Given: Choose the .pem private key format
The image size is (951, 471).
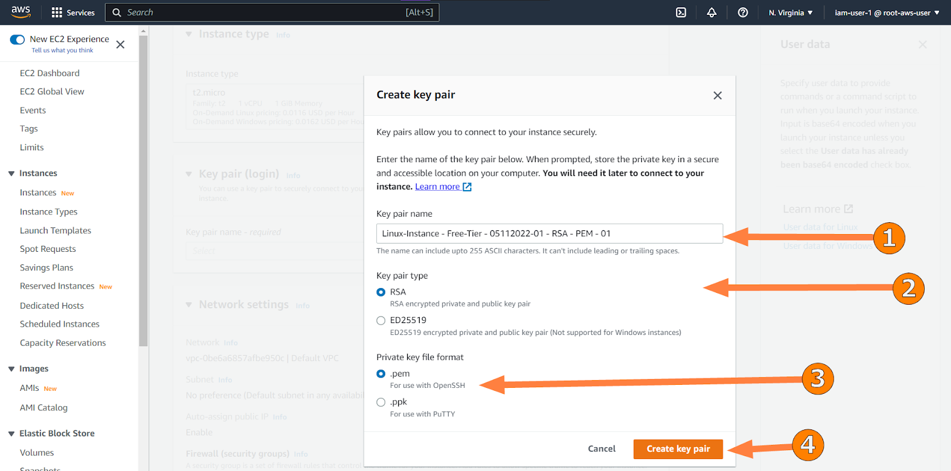Looking at the screenshot, I should point(381,374).
